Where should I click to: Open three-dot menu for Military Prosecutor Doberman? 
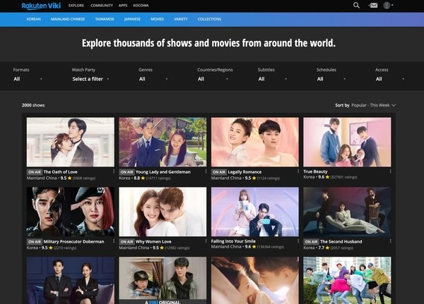click(114, 241)
